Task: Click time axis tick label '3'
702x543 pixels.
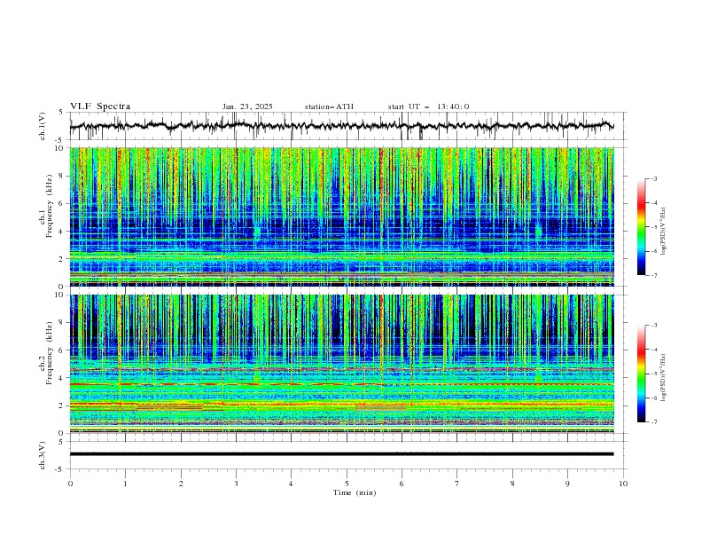Action: click(236, 484)
